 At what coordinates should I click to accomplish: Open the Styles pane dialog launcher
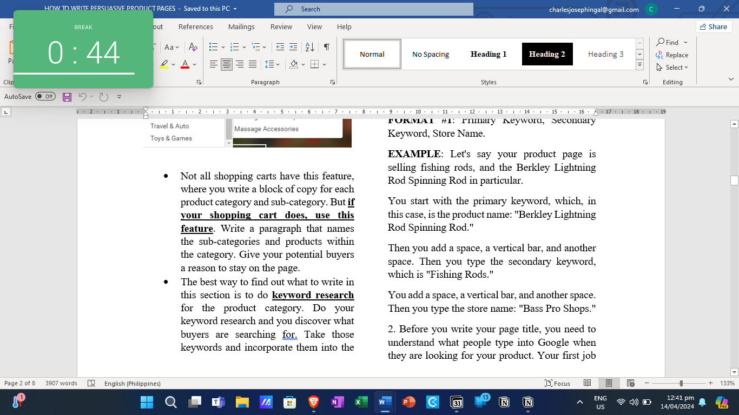click(x=645, y=82)
